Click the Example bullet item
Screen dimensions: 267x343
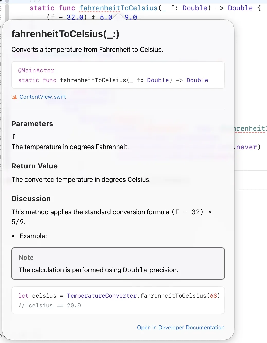33,236
